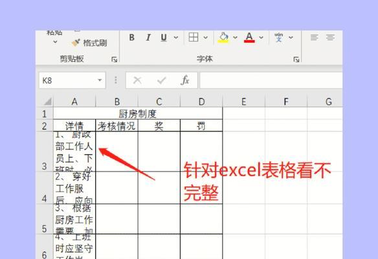This screenshot has width=378, height=259.
Task: Toggle Bold formatting button
Action: point(131,38)
